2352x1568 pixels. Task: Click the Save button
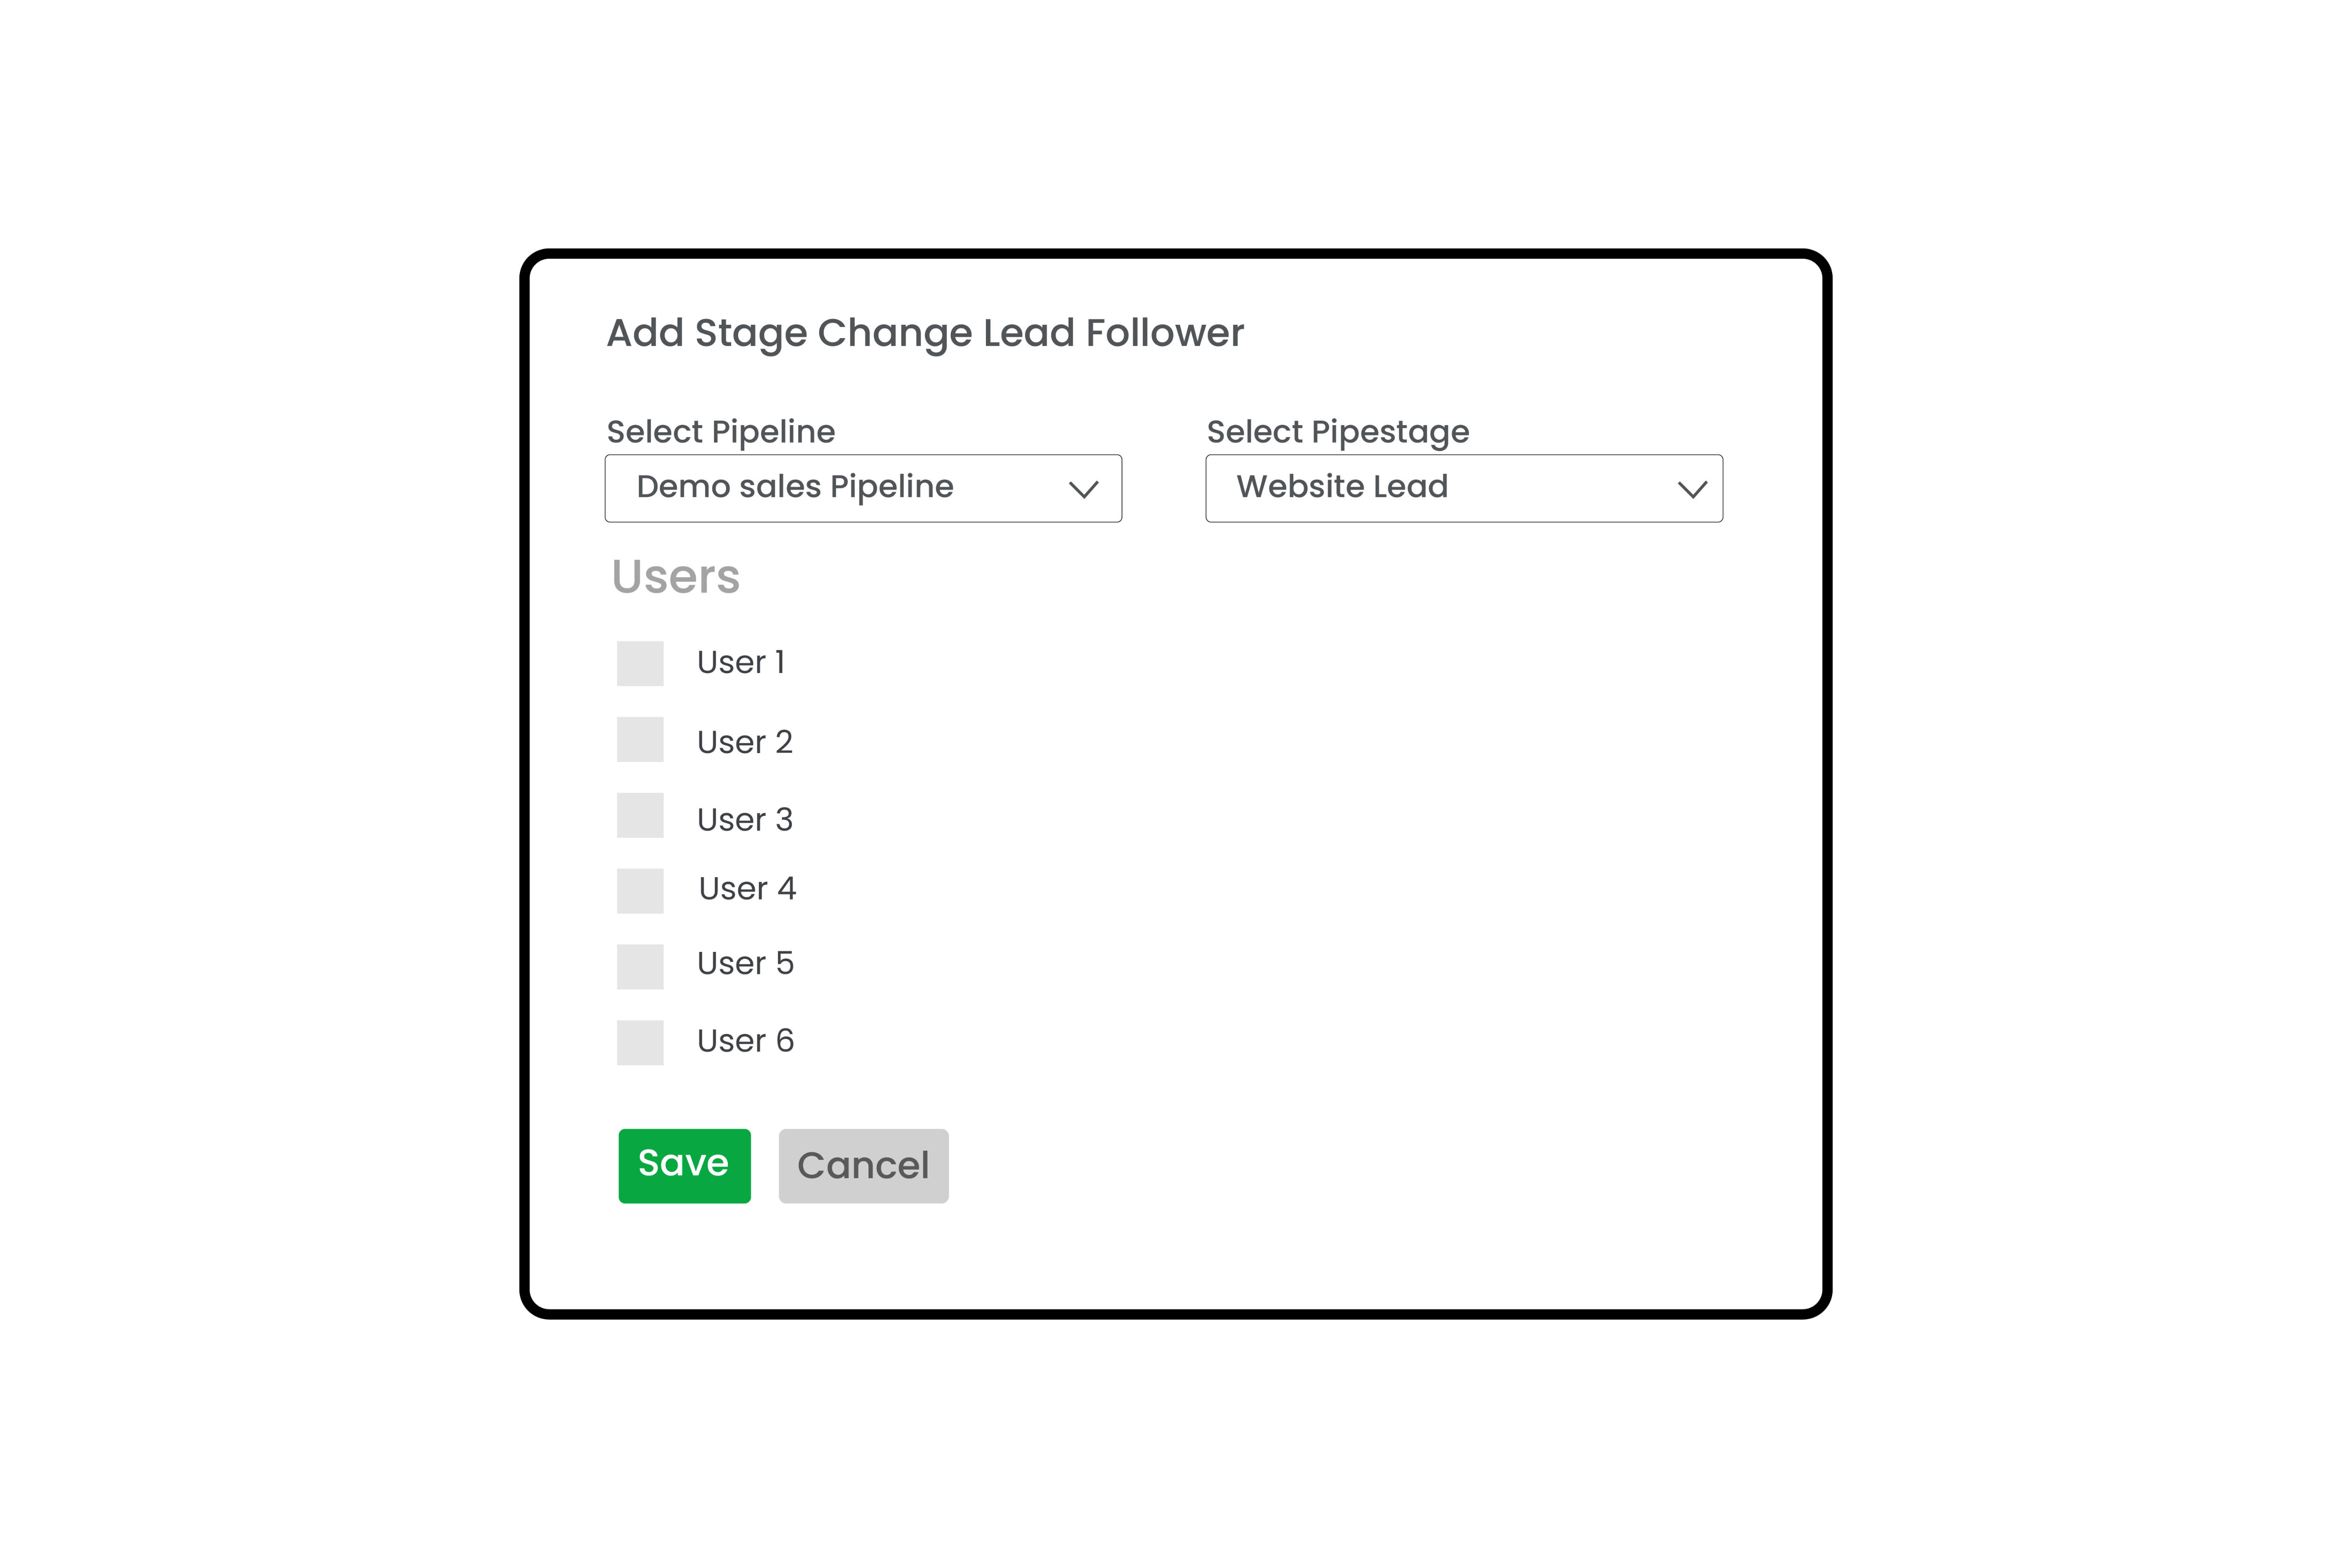pos(684,1166)
